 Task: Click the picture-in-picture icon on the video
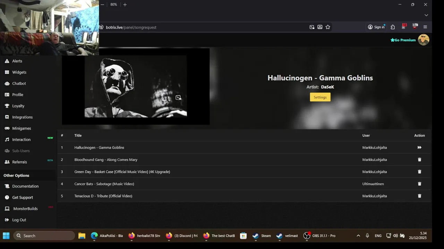(178, 98)
